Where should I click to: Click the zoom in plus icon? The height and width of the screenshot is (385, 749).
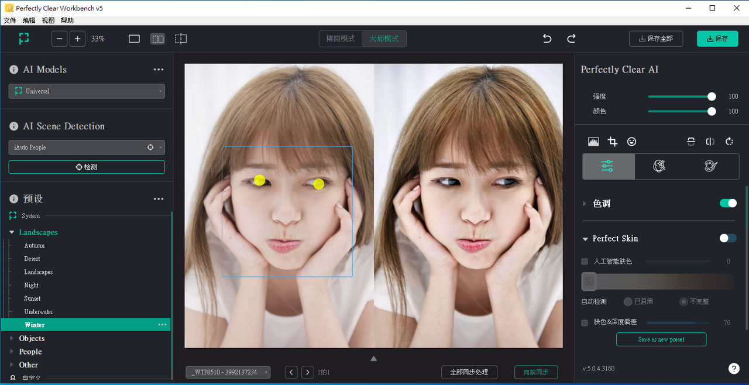click(x=78, y=39)
